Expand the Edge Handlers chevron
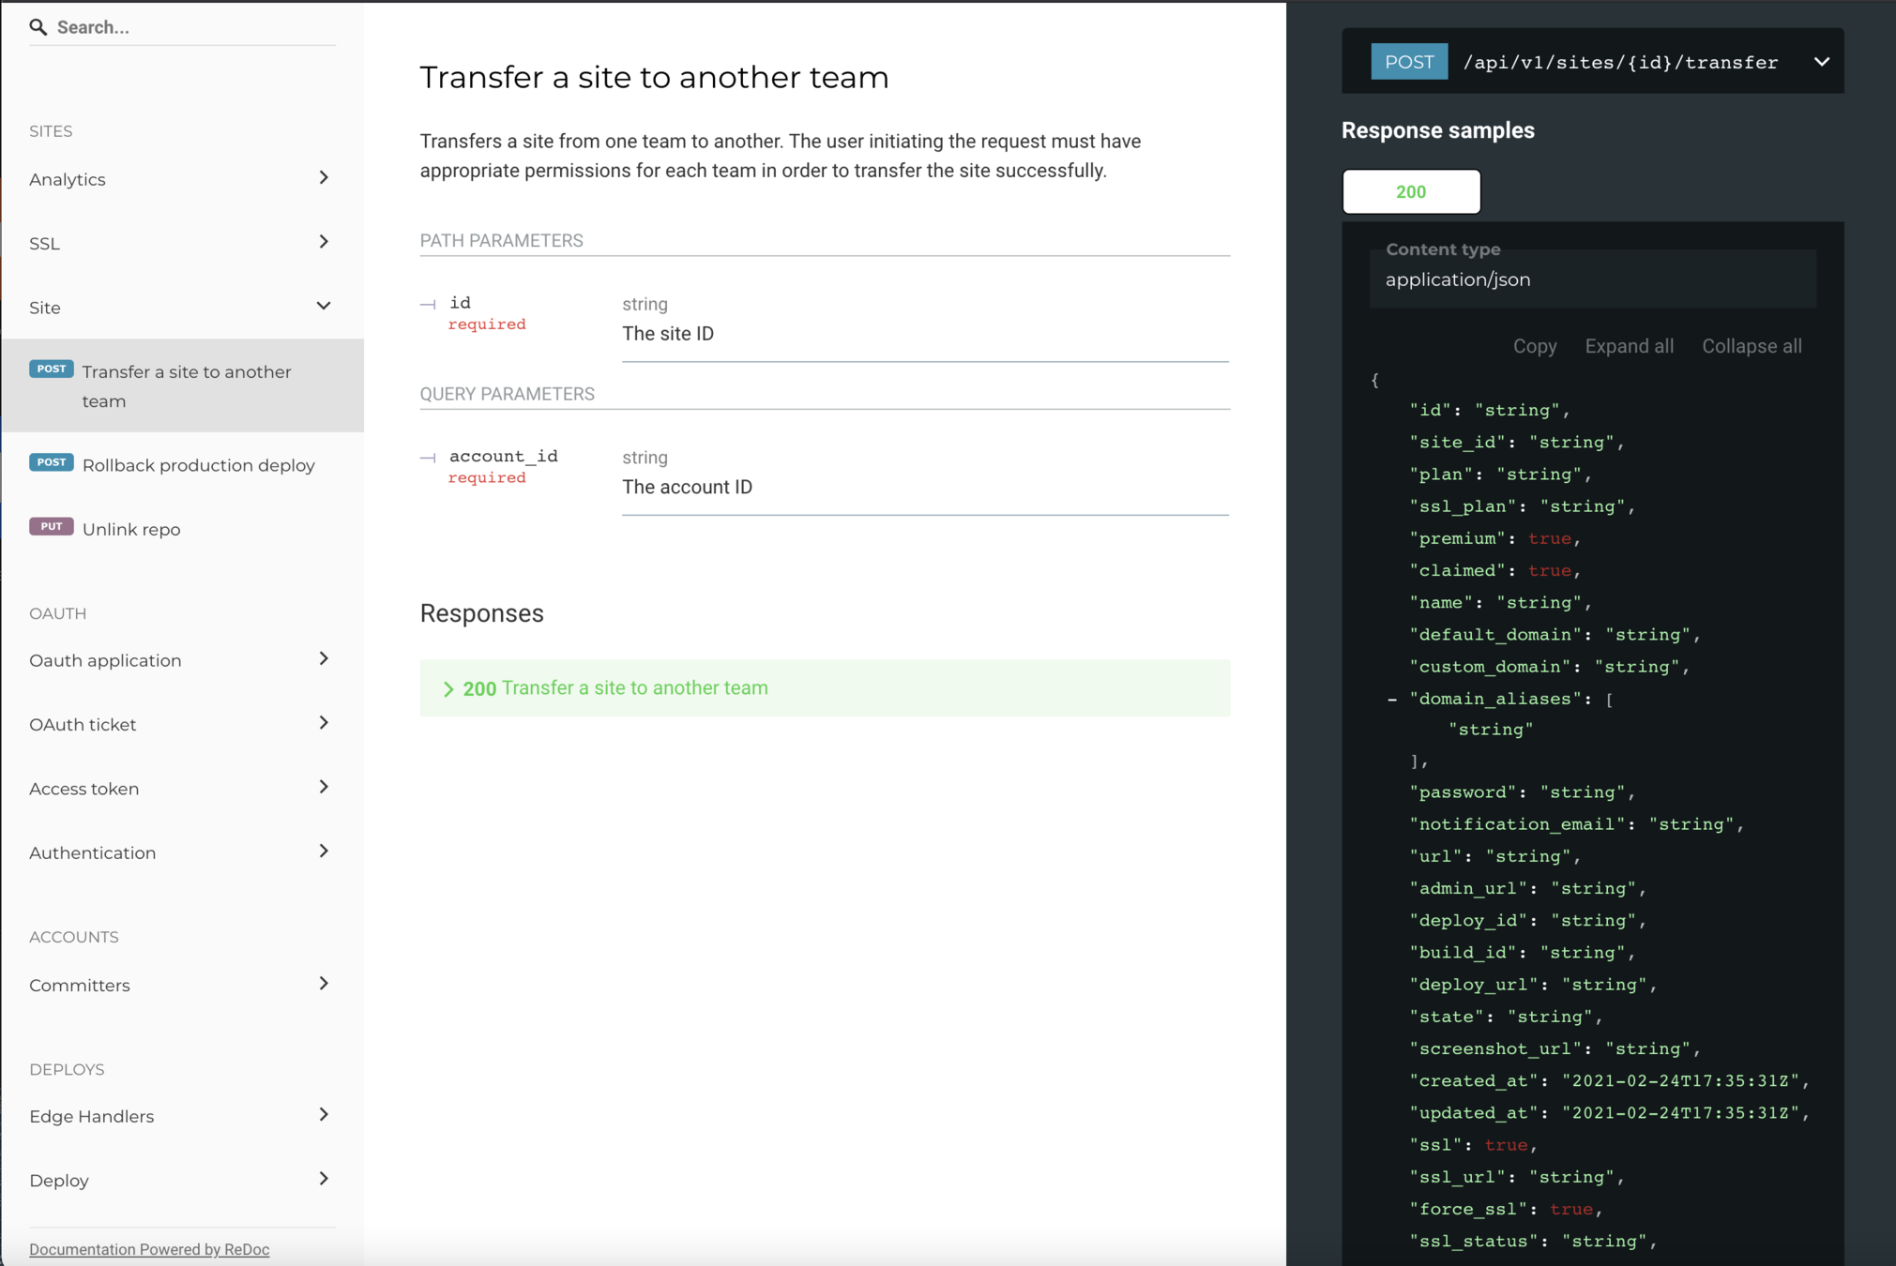This screenshot has width=1896, height=1266. (324, 1115)
